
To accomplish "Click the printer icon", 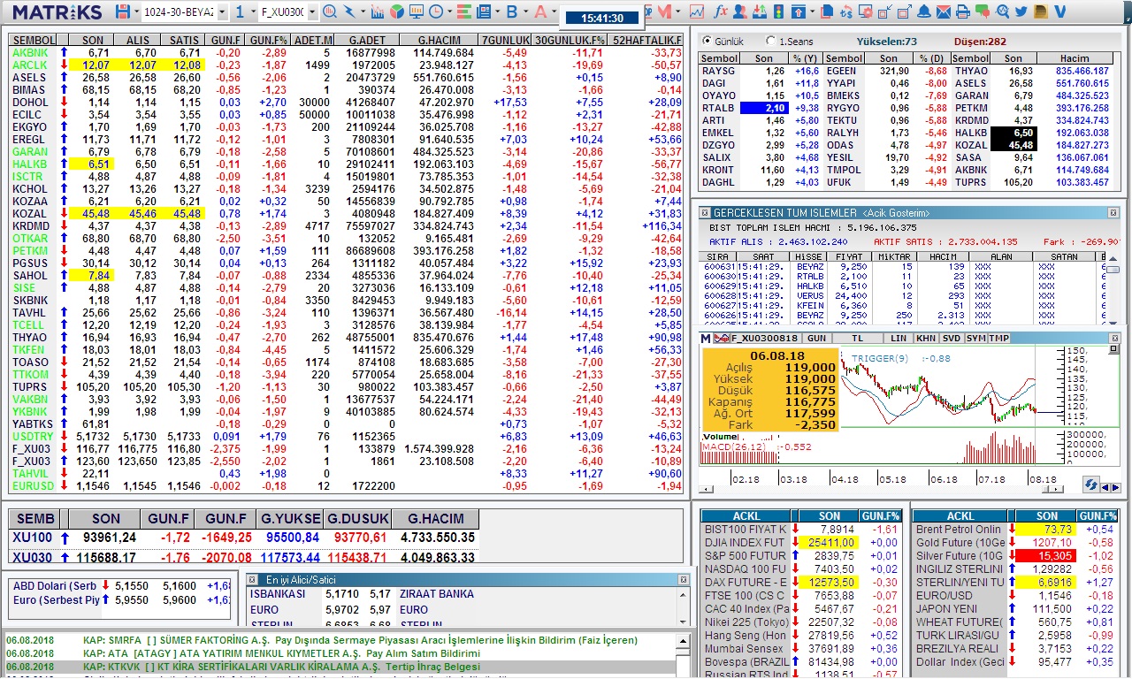I will click(963, 11).
